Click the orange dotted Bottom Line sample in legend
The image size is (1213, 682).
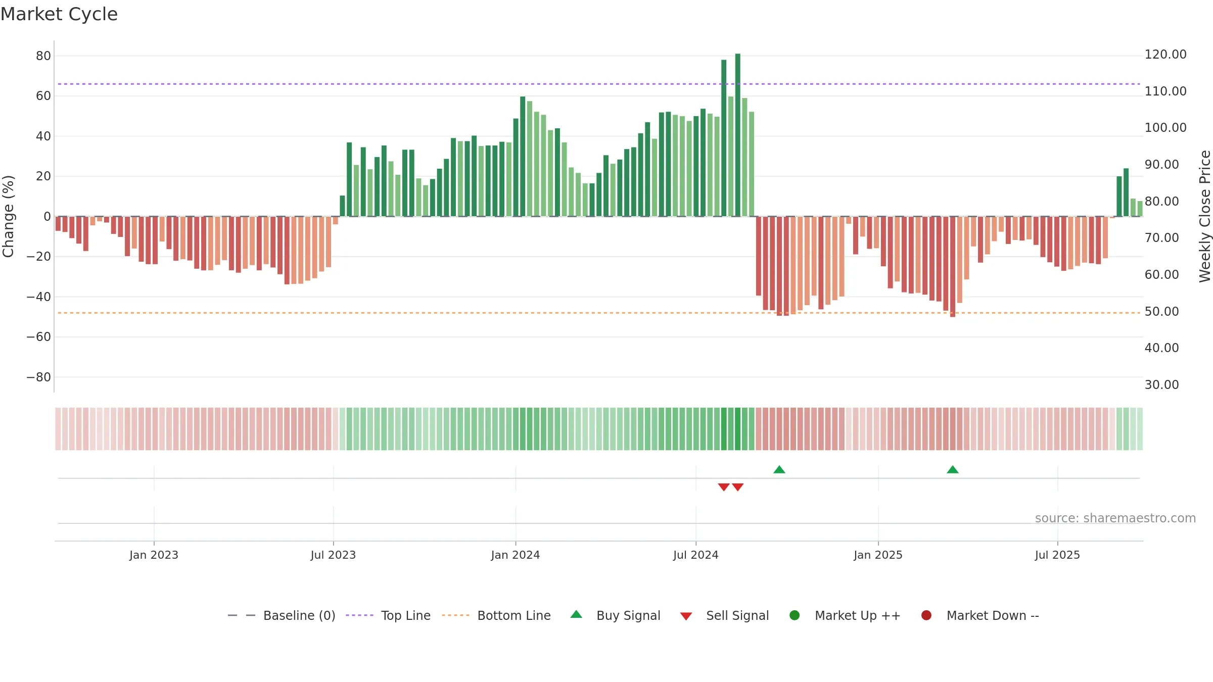455,615
